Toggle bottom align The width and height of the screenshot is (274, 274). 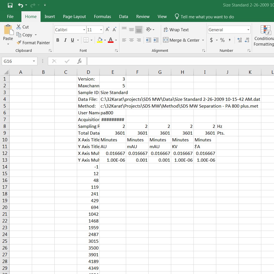(x=139, y=30)
